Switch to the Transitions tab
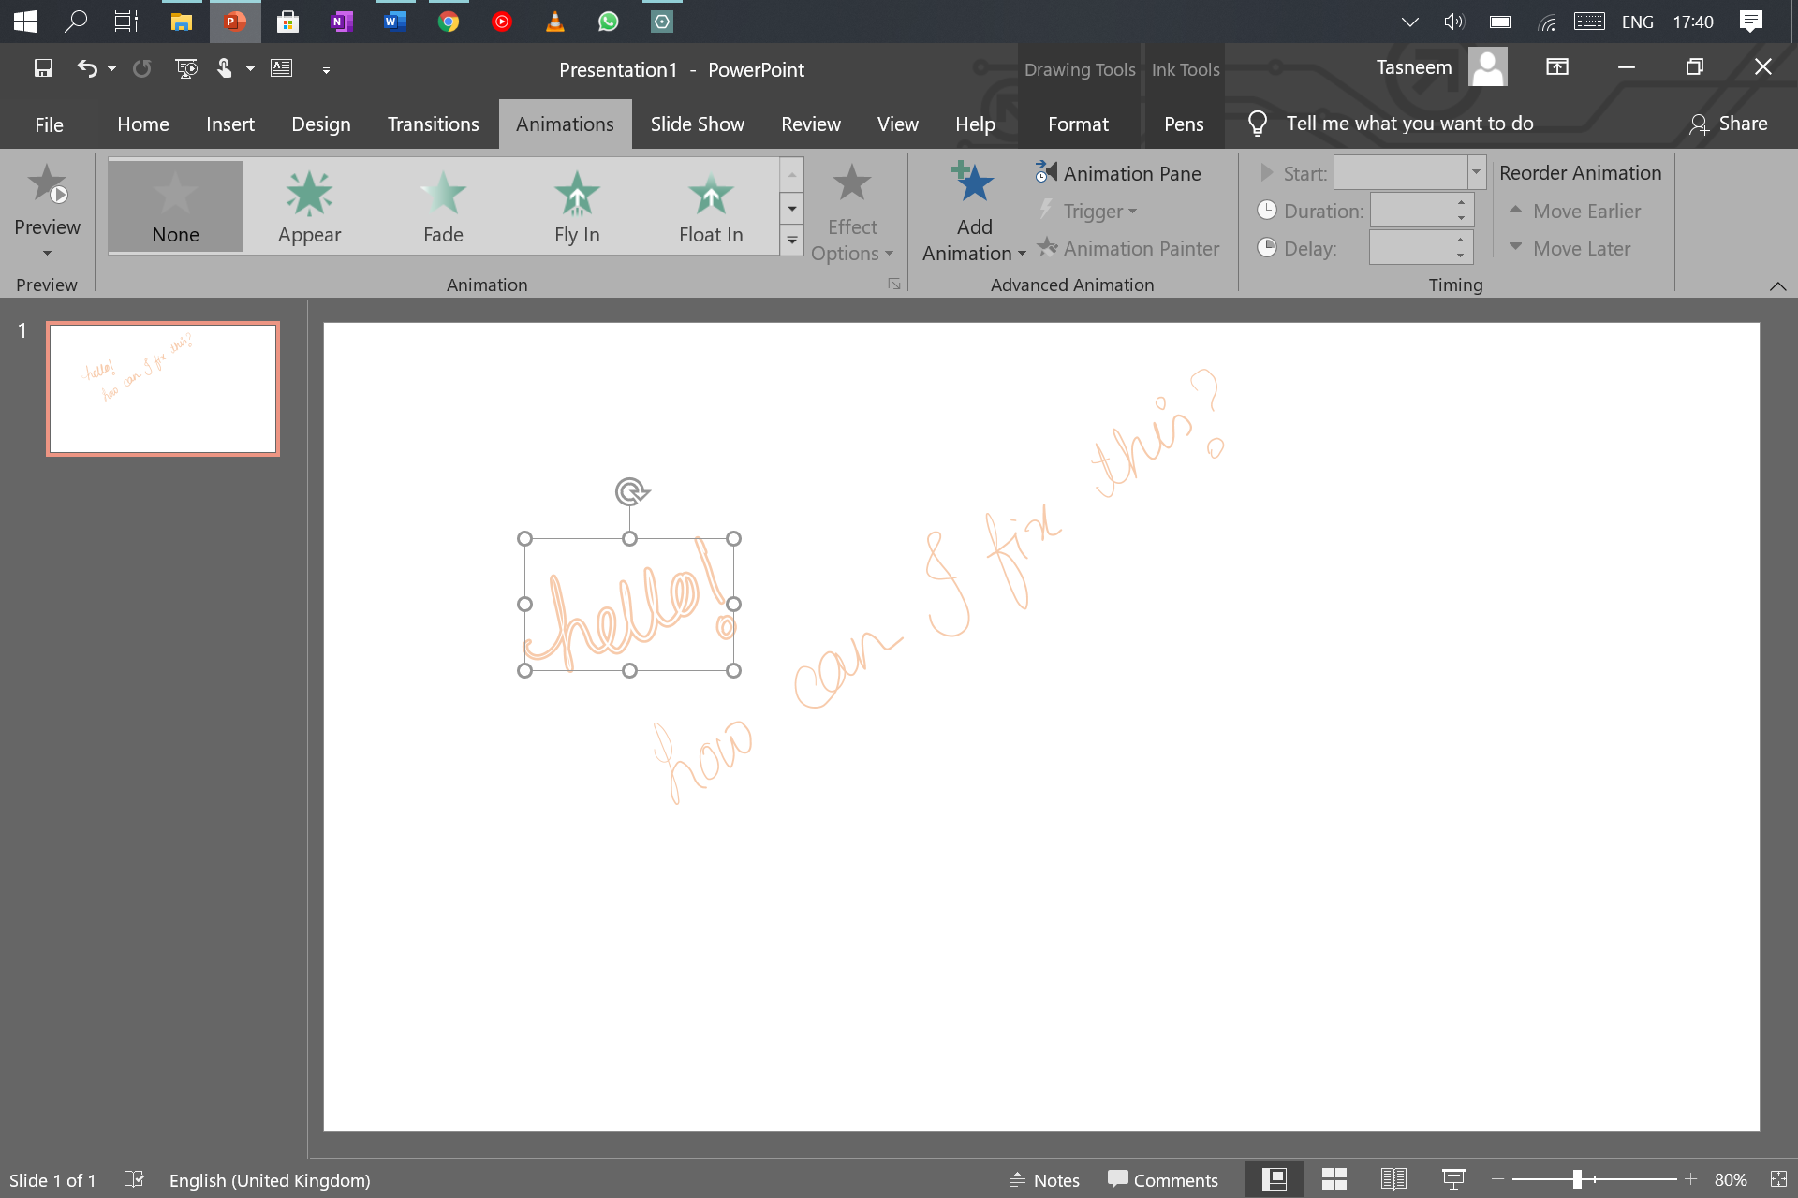The image size is (1798, 1198). point(433,124)
